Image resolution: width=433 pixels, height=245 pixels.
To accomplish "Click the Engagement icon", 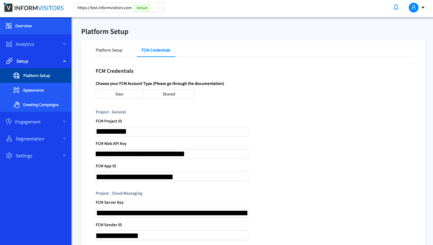I will (9, 122).
